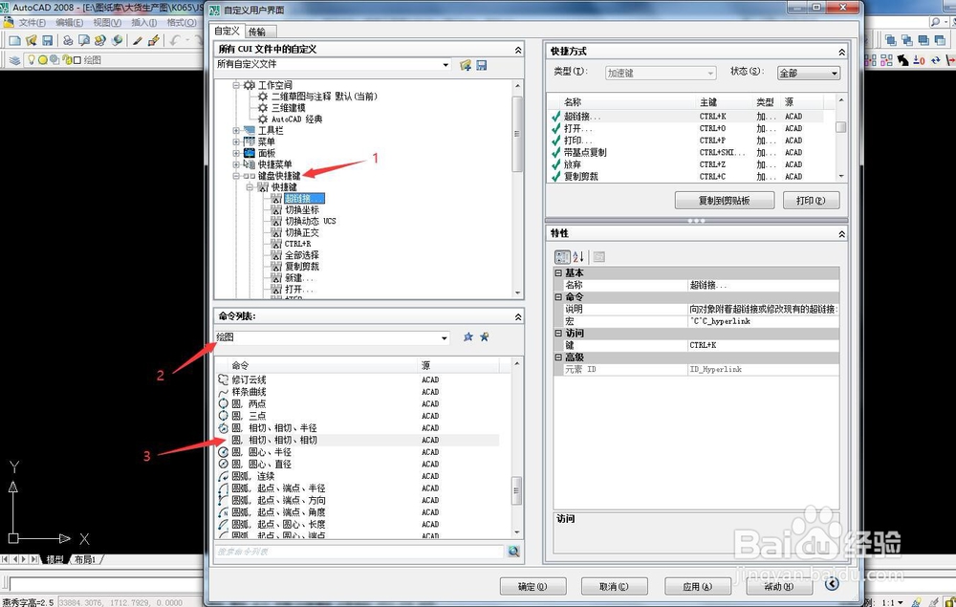
Task: Click the categorized view icon in properties
Action: coord(562,256)
